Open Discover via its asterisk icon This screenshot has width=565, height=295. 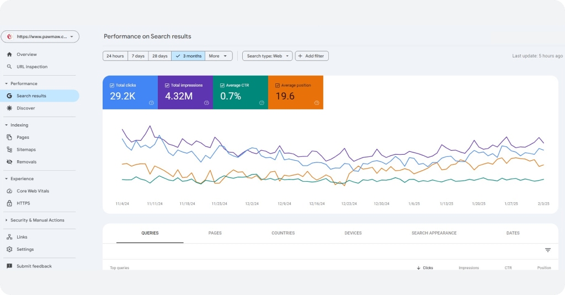coord(9,108)
